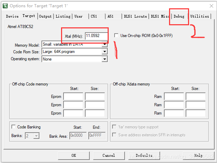217x163 pixels.
Task: Select the Target tab
Action: coord(29,16)
